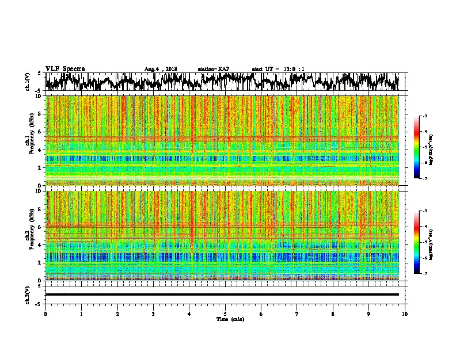Click the ch.1 spectrogram color scale bar
The width and height of the screenshot is (456, 352).
tap(416, 147)
